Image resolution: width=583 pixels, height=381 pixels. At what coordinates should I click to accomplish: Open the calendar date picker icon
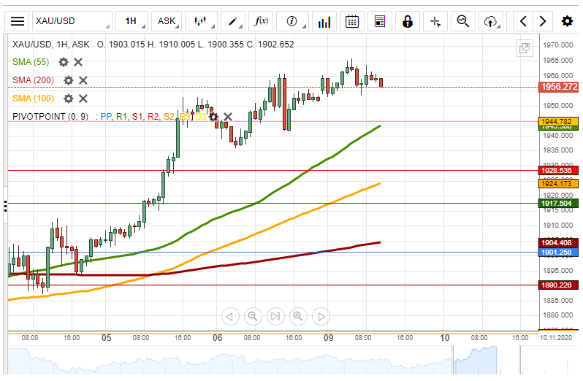coord(352,21)
